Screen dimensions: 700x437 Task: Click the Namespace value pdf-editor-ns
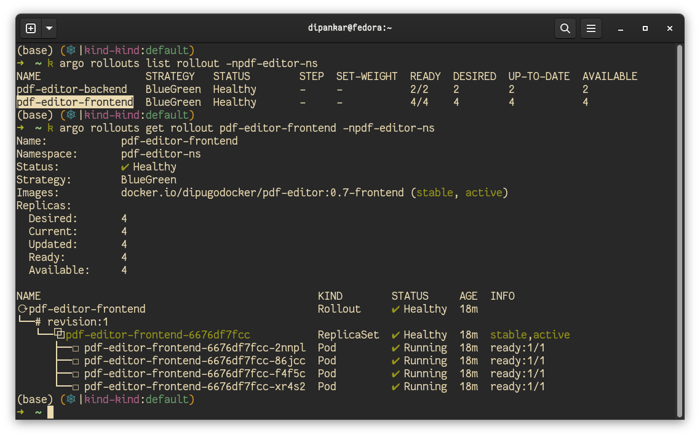[x=161, y=154]
